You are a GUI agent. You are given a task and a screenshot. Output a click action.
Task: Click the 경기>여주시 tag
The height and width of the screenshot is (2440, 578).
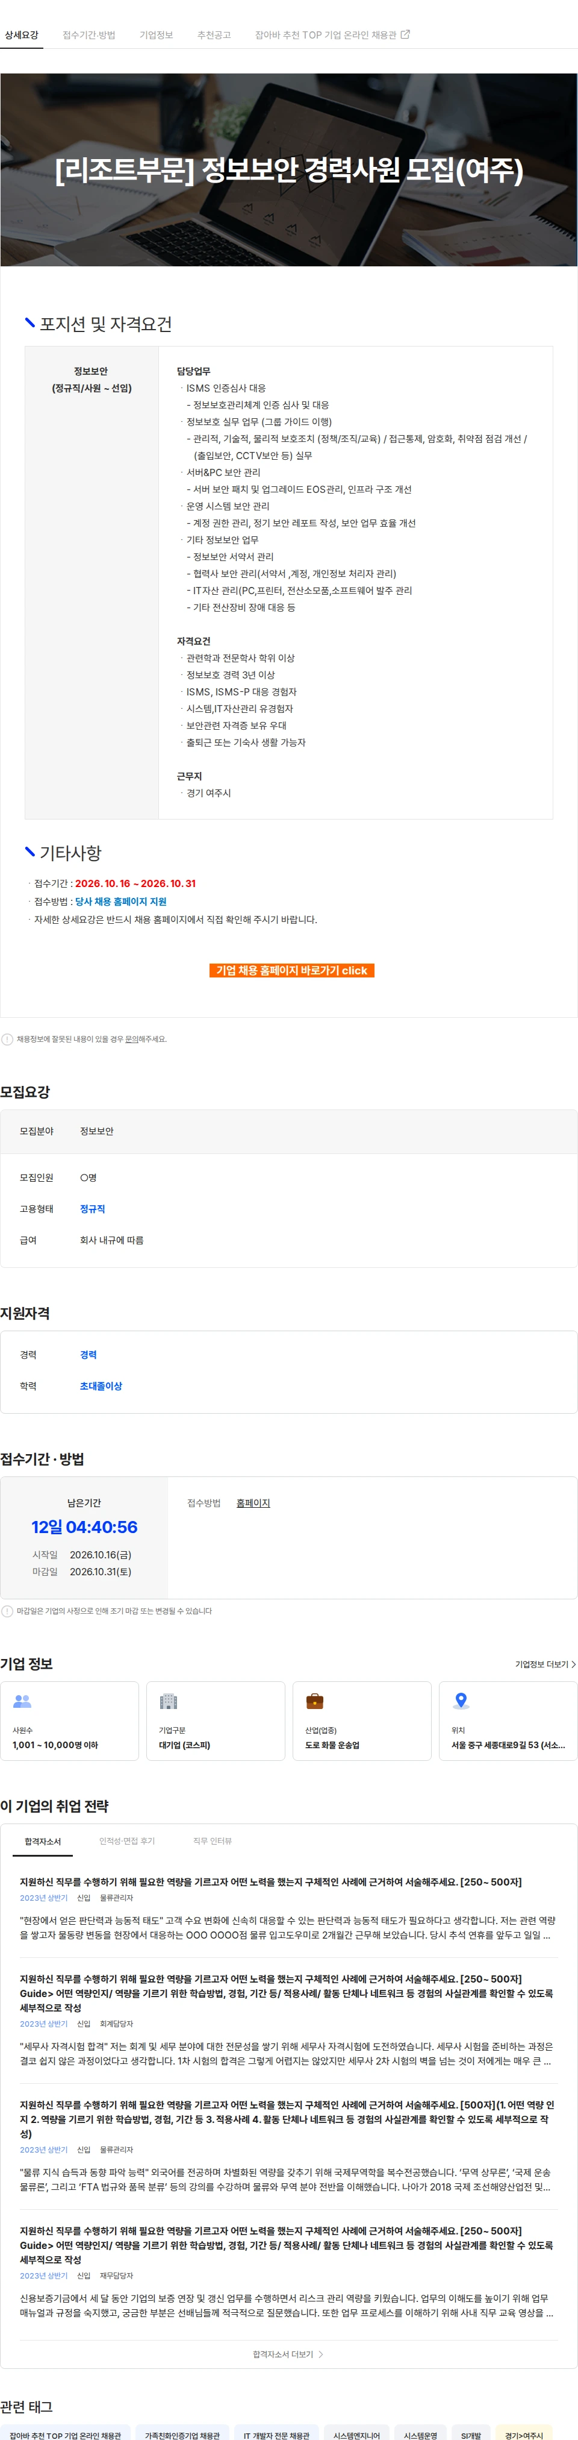tap(524, 2433)
